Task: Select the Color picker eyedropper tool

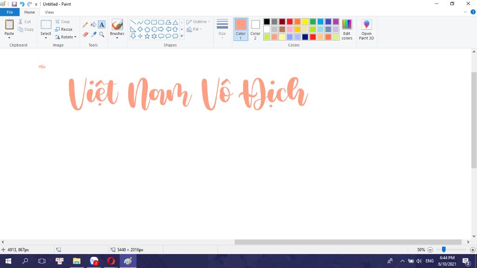Action: coord(93,34)
